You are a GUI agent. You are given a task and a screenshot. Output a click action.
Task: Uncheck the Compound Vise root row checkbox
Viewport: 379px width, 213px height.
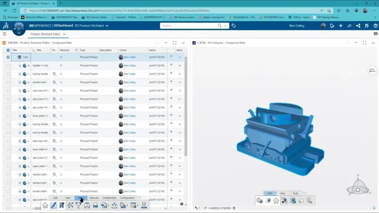click(8, 57)
